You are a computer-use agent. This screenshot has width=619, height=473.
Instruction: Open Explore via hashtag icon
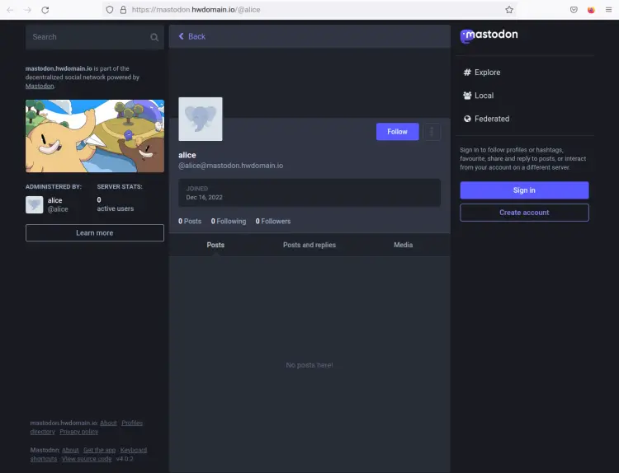pyautogui.click(x=467, y=73)
